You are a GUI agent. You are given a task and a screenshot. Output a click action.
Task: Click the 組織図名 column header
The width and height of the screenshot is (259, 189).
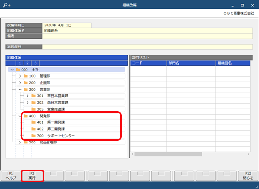(x=233, y=63)
